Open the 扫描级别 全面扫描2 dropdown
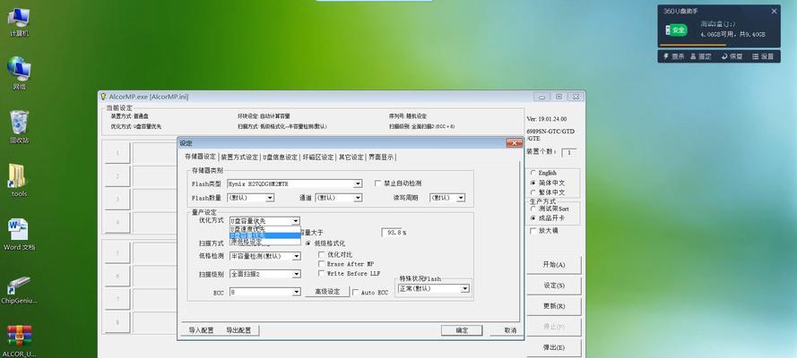This screenshot has height=358, width=797. (x=297, y=275)
